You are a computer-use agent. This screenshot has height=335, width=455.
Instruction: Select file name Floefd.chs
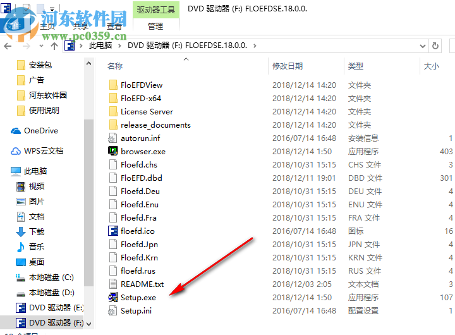tap(139, 165)
